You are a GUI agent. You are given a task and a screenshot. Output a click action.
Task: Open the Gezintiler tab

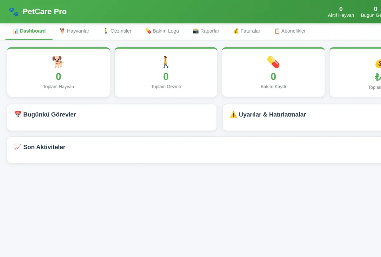pyautogui.click(x=117, y=31)
